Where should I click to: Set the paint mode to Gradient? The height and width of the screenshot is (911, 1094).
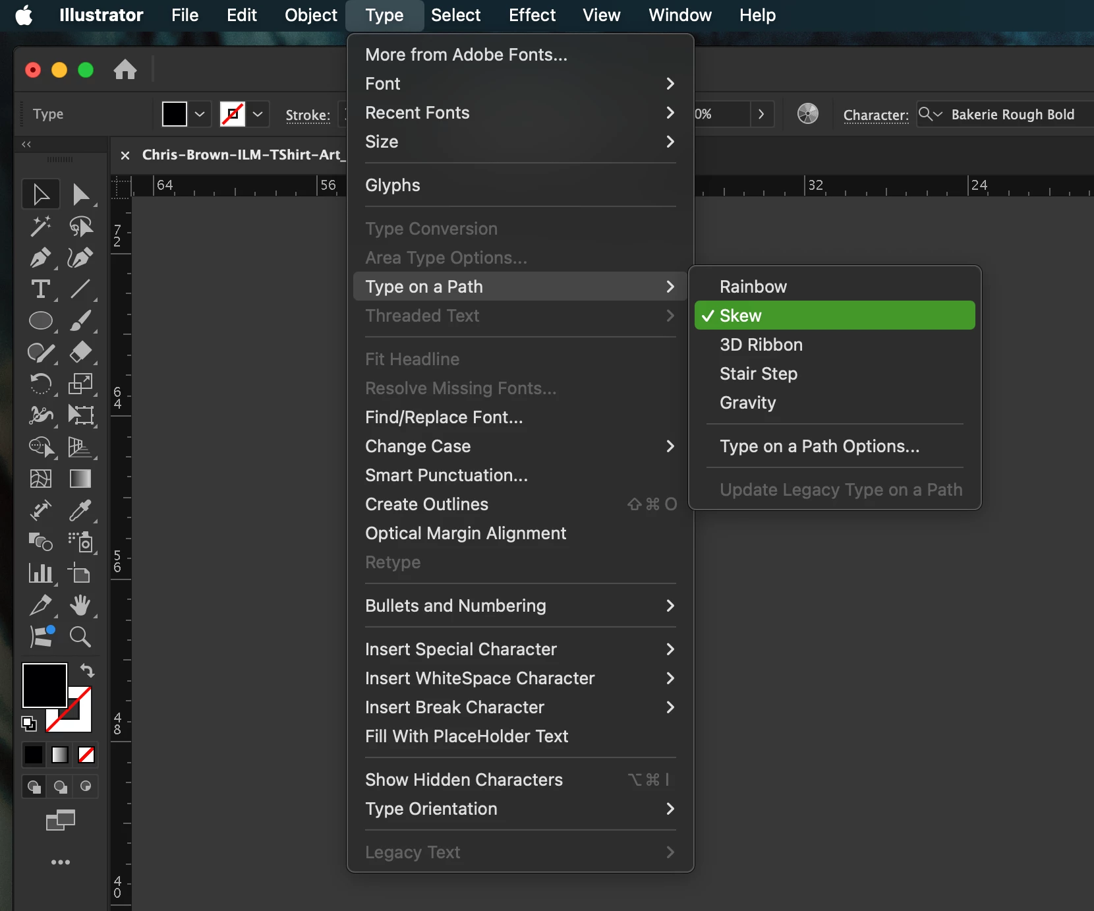(x=60, y=755)
